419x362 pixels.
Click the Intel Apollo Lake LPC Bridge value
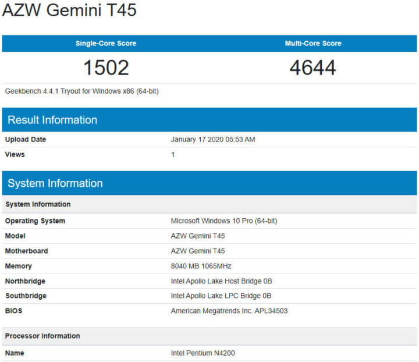point(221,296)
